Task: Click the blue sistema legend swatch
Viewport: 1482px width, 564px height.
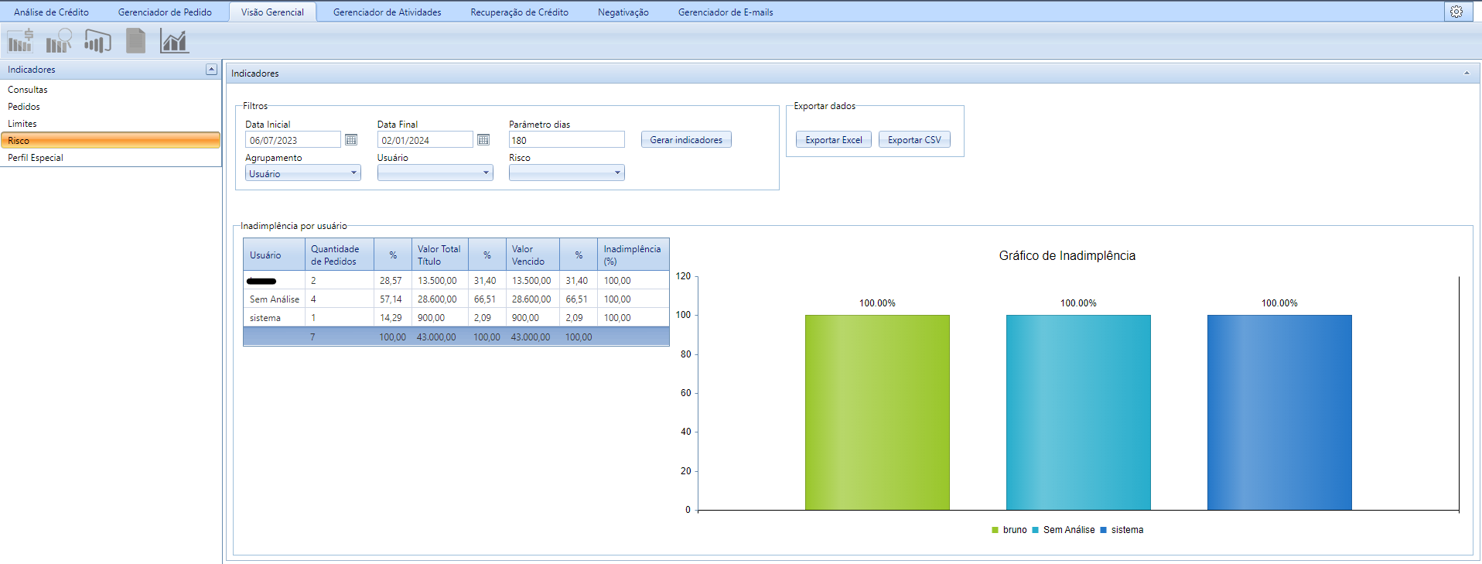Action: tap(1103, 530)
